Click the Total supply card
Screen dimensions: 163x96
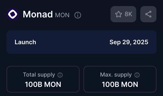(43, 79)
